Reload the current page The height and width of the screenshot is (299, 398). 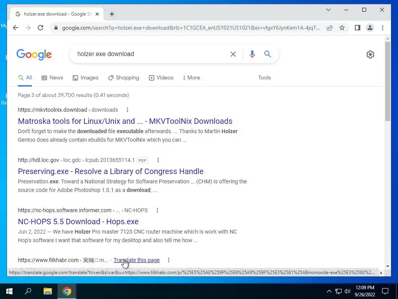[x=40, y=28]
